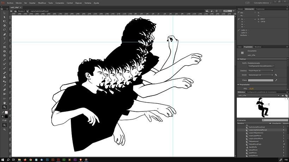The image size is (289, 162).
Task: Select the 3D Rotation tool
Action: 5,26
